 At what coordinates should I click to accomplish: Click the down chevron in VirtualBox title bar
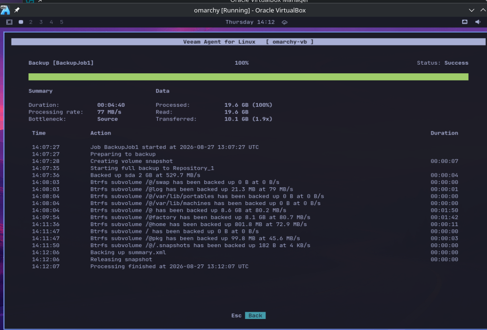pyautogui.click(x=472, y=10)
